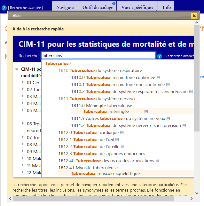Open the Naviguer tab

pyautogui.click(x=65, y=7)
